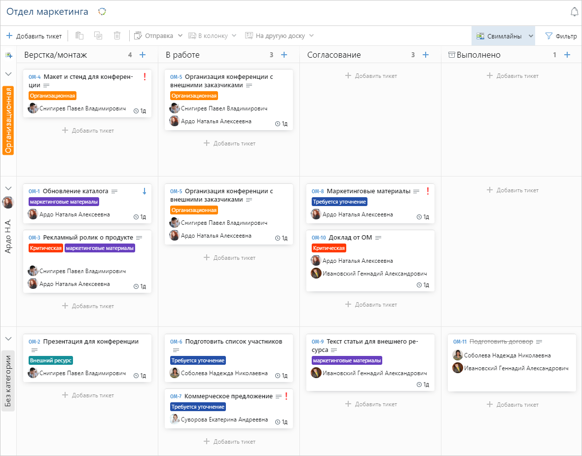Click the add swimlane icon left of column headers

tap(8, 55)
